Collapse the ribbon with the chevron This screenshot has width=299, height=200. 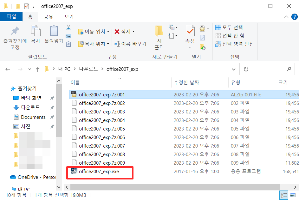tap(286, 17)
